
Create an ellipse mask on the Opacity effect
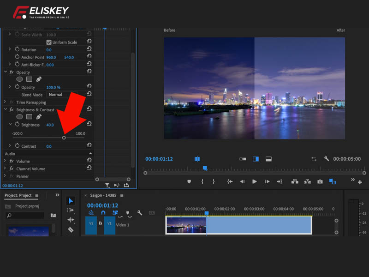pos(20,79)
